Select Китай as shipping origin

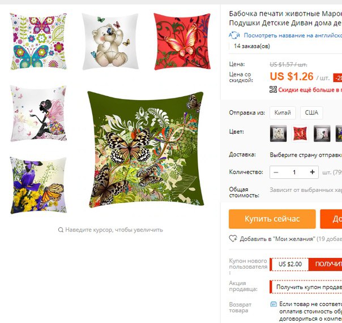point(283,113)
